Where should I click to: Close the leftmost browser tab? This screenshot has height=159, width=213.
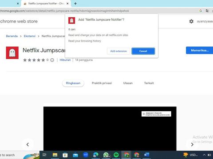(x=18, y=4)
